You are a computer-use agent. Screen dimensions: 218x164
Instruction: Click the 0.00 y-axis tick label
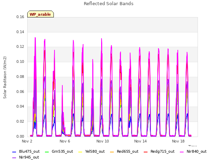pos(20,136)
